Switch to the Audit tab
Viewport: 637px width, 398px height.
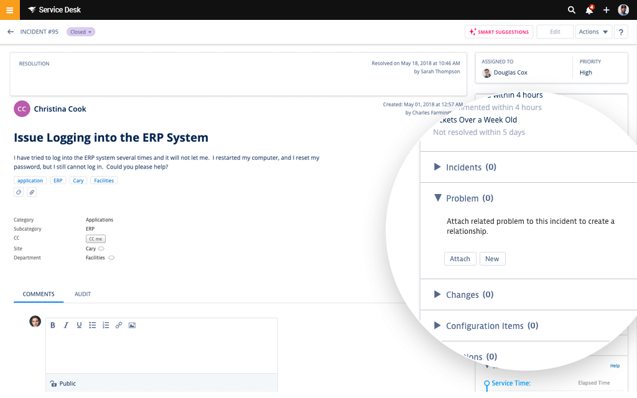coord(83,294)
